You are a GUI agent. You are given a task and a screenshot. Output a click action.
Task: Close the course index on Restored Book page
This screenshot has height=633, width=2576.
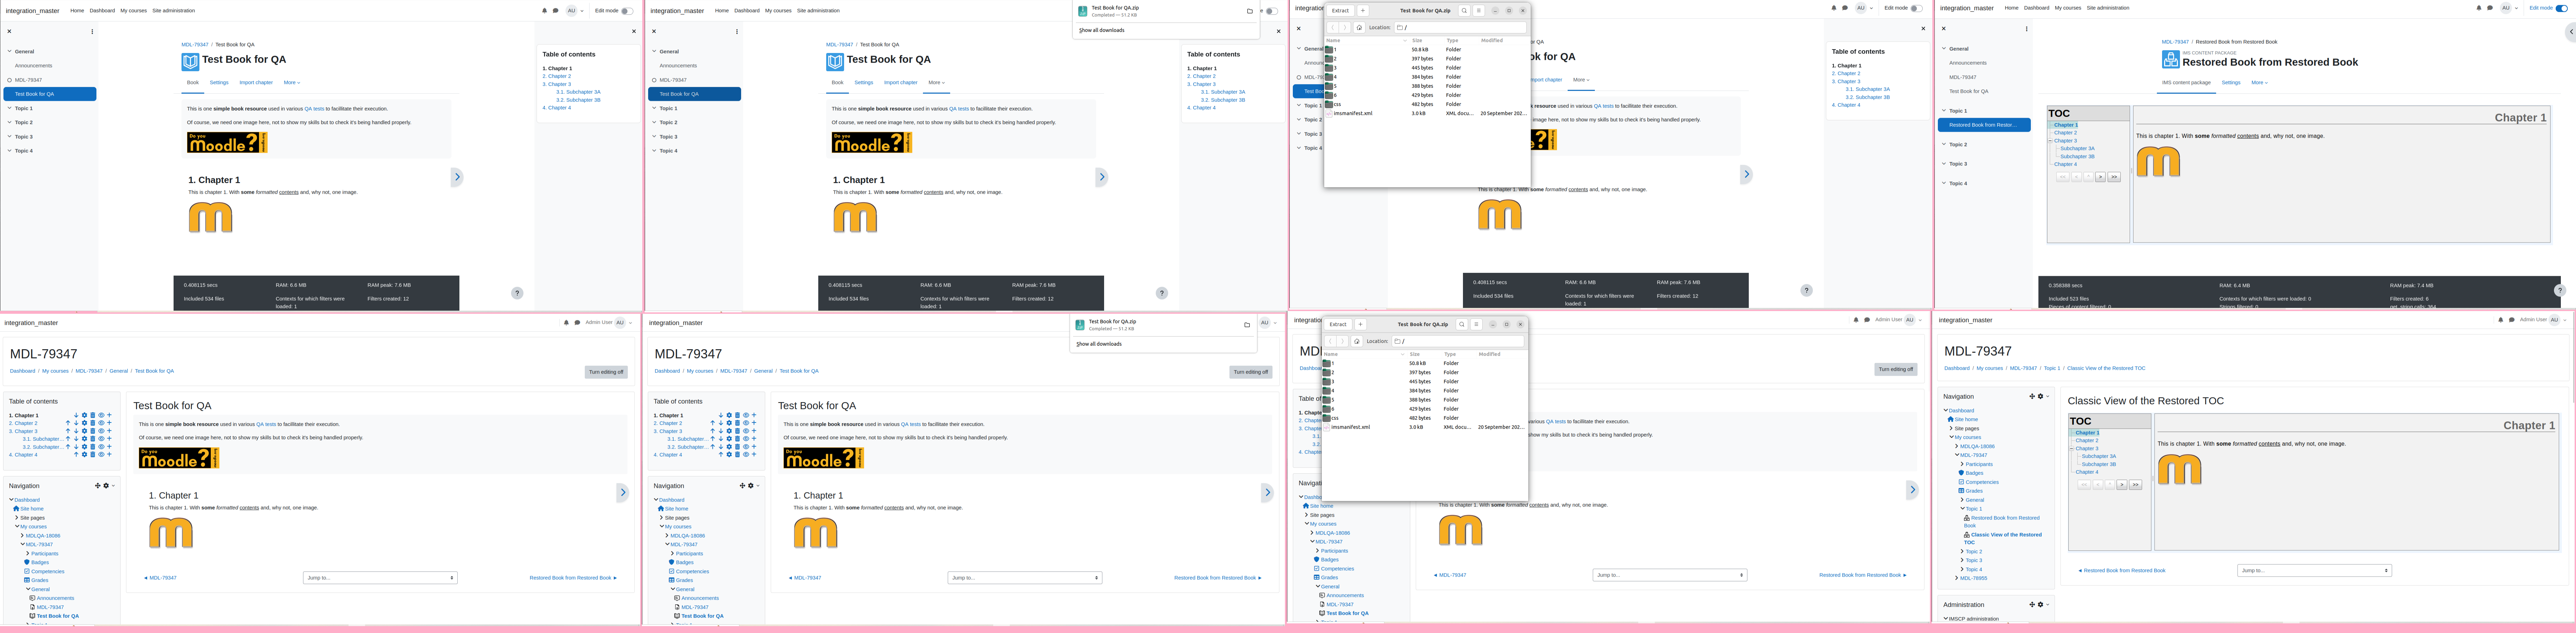click(1944, 29)
